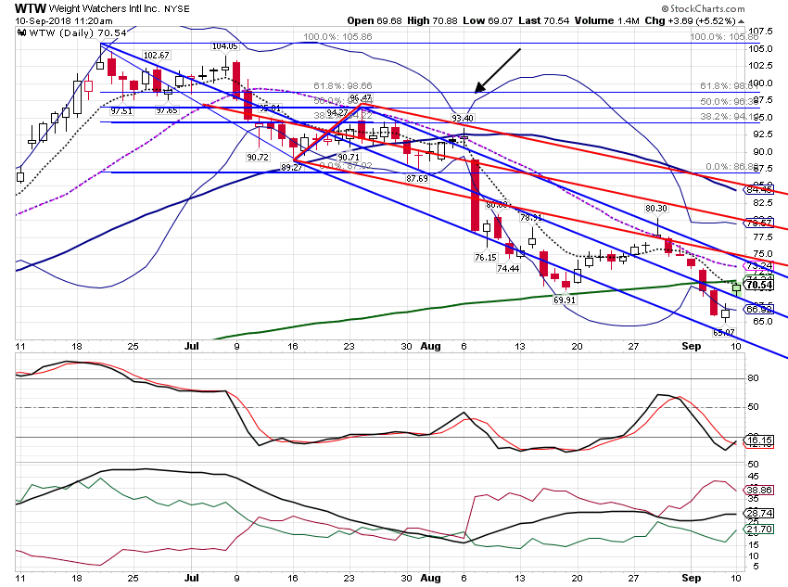788x587 pixels.
Task: Click the 73.24 value tag on the price axis
Action: 759,265
